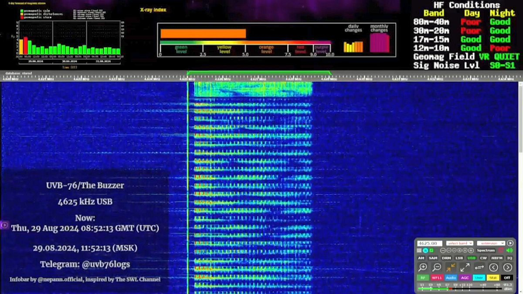Select LSB demodulation mode

[459, 258]
